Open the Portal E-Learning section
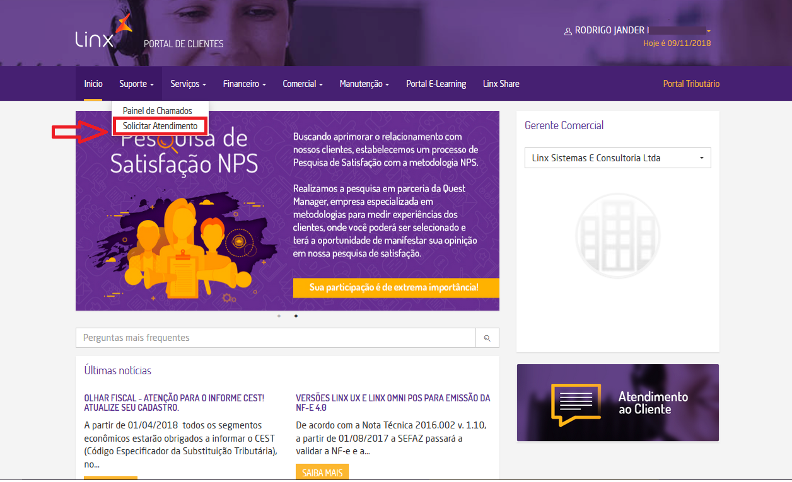 point(436,83)
